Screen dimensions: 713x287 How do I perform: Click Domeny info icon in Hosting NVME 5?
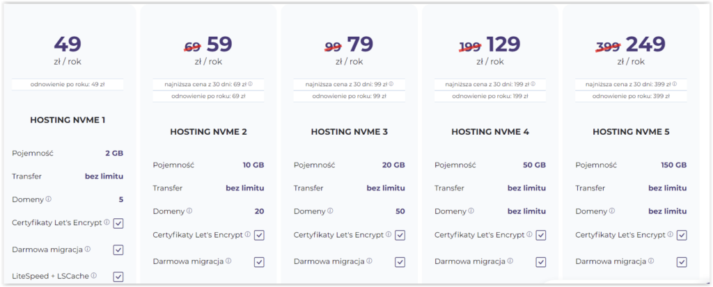[612, 211]
